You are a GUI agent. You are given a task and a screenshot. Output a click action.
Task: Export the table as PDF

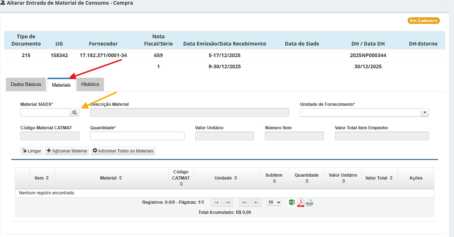tap(301, 202)
